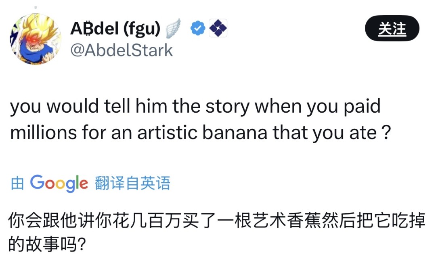Screen dimensions: 438x256
Task: Click the small gray dot above avatar
Action: (x=36, y=7)
